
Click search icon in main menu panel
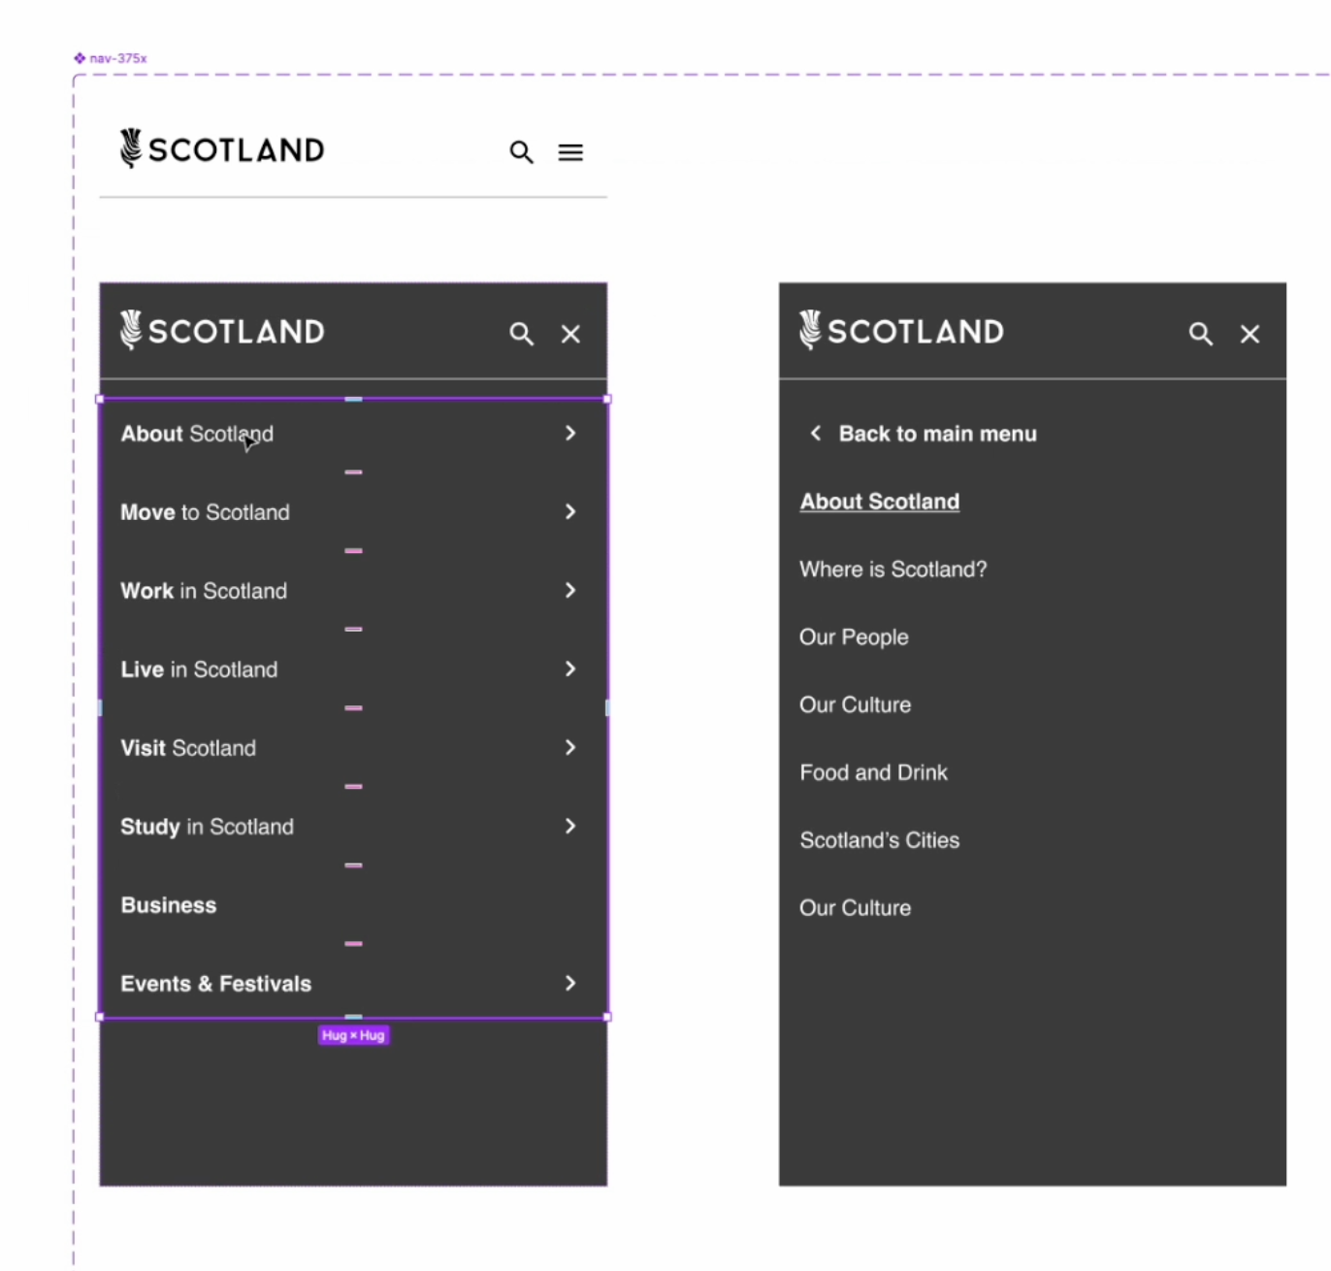pos(521,334)
